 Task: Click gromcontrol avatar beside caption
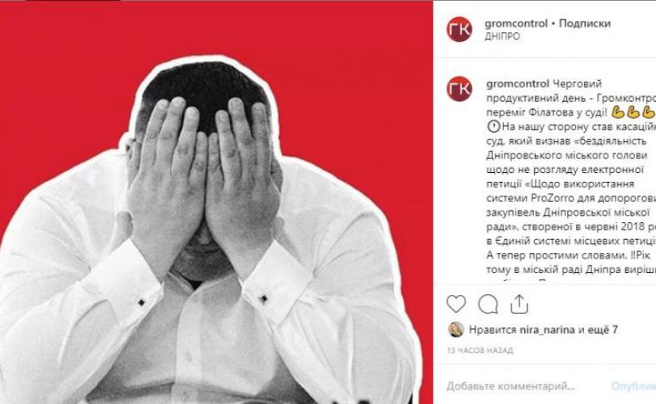(x=460, y=89)
